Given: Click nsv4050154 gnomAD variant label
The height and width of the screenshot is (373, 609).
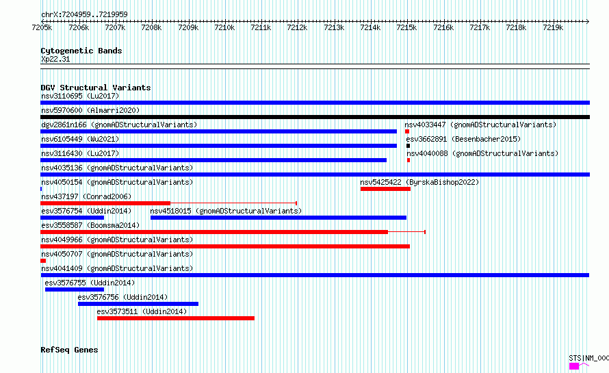Looking at the screenshot, I should pos(117,182).
